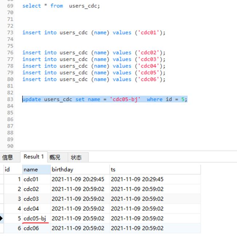Click line number 83 in the gutter
The image size is (237, 242).
tap(10, 99)
